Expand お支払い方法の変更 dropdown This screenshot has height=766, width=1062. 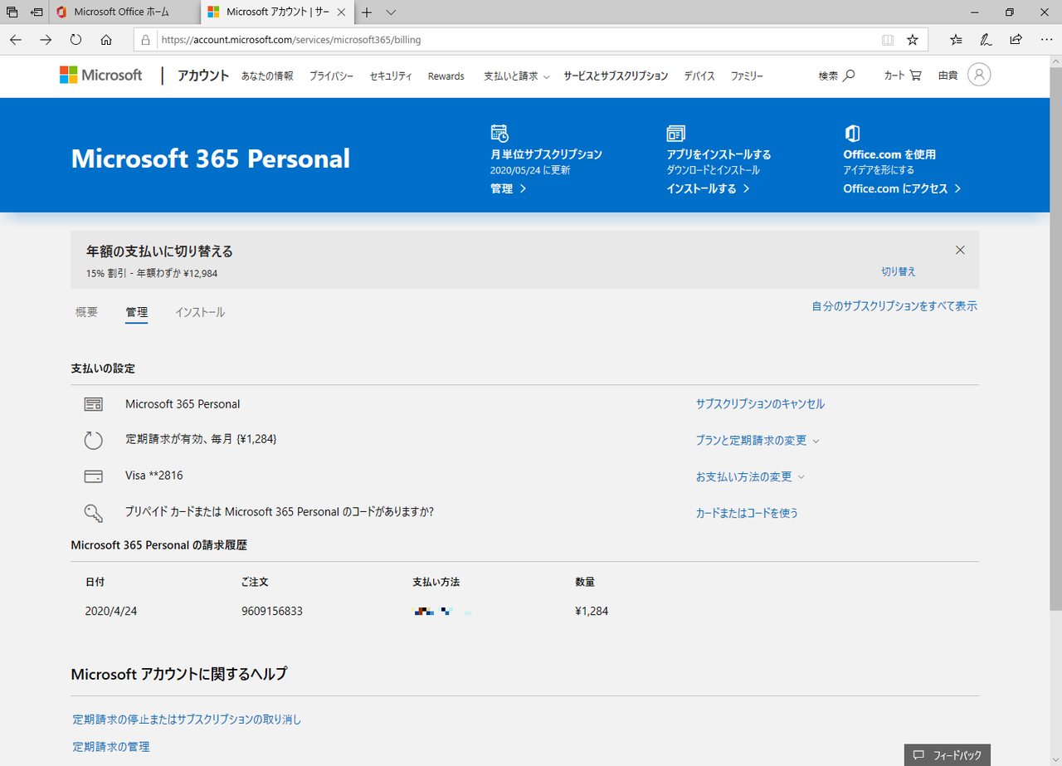pos(750,477)
